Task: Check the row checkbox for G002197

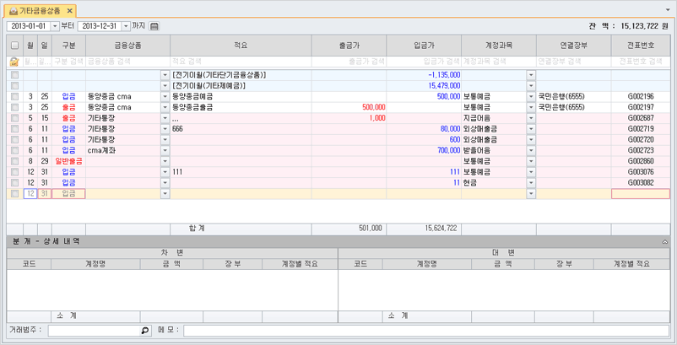Action: pyautogui.click(x=14, y=107)
